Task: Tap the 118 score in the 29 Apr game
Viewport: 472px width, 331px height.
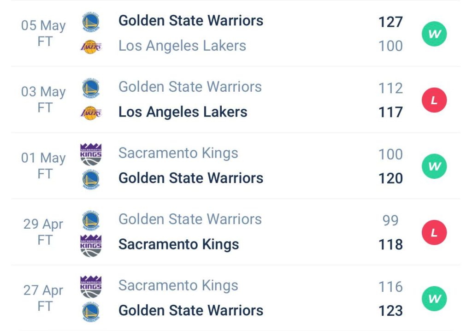Action: click(390, 244)
